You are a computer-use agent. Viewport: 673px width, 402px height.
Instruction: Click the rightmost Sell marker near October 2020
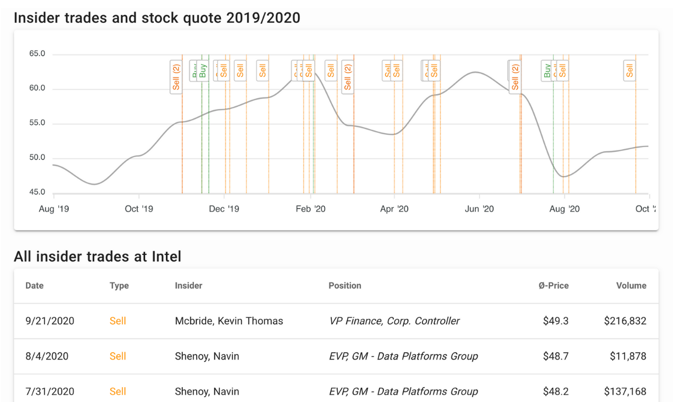[x=630, y=70]
